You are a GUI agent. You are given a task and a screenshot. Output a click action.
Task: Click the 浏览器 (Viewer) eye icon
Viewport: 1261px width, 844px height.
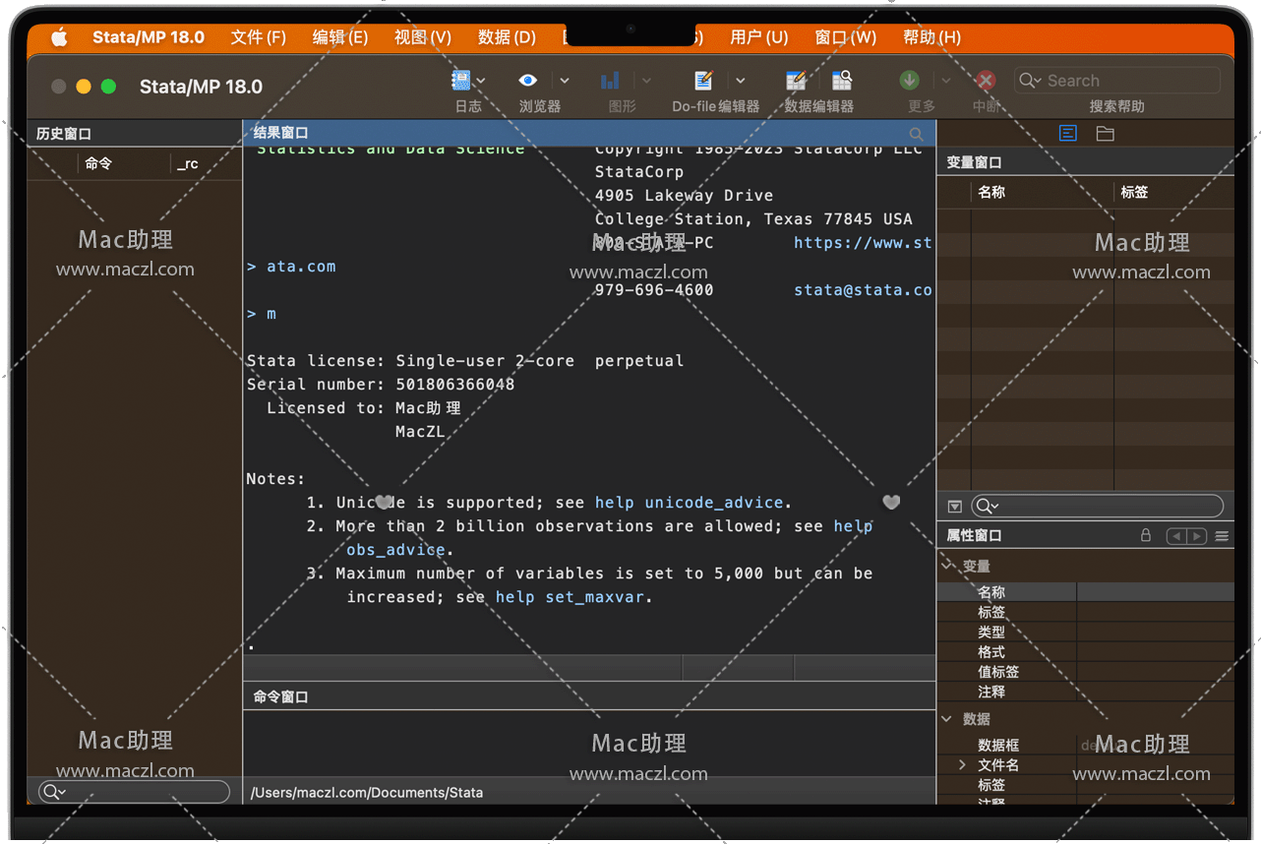528,81
